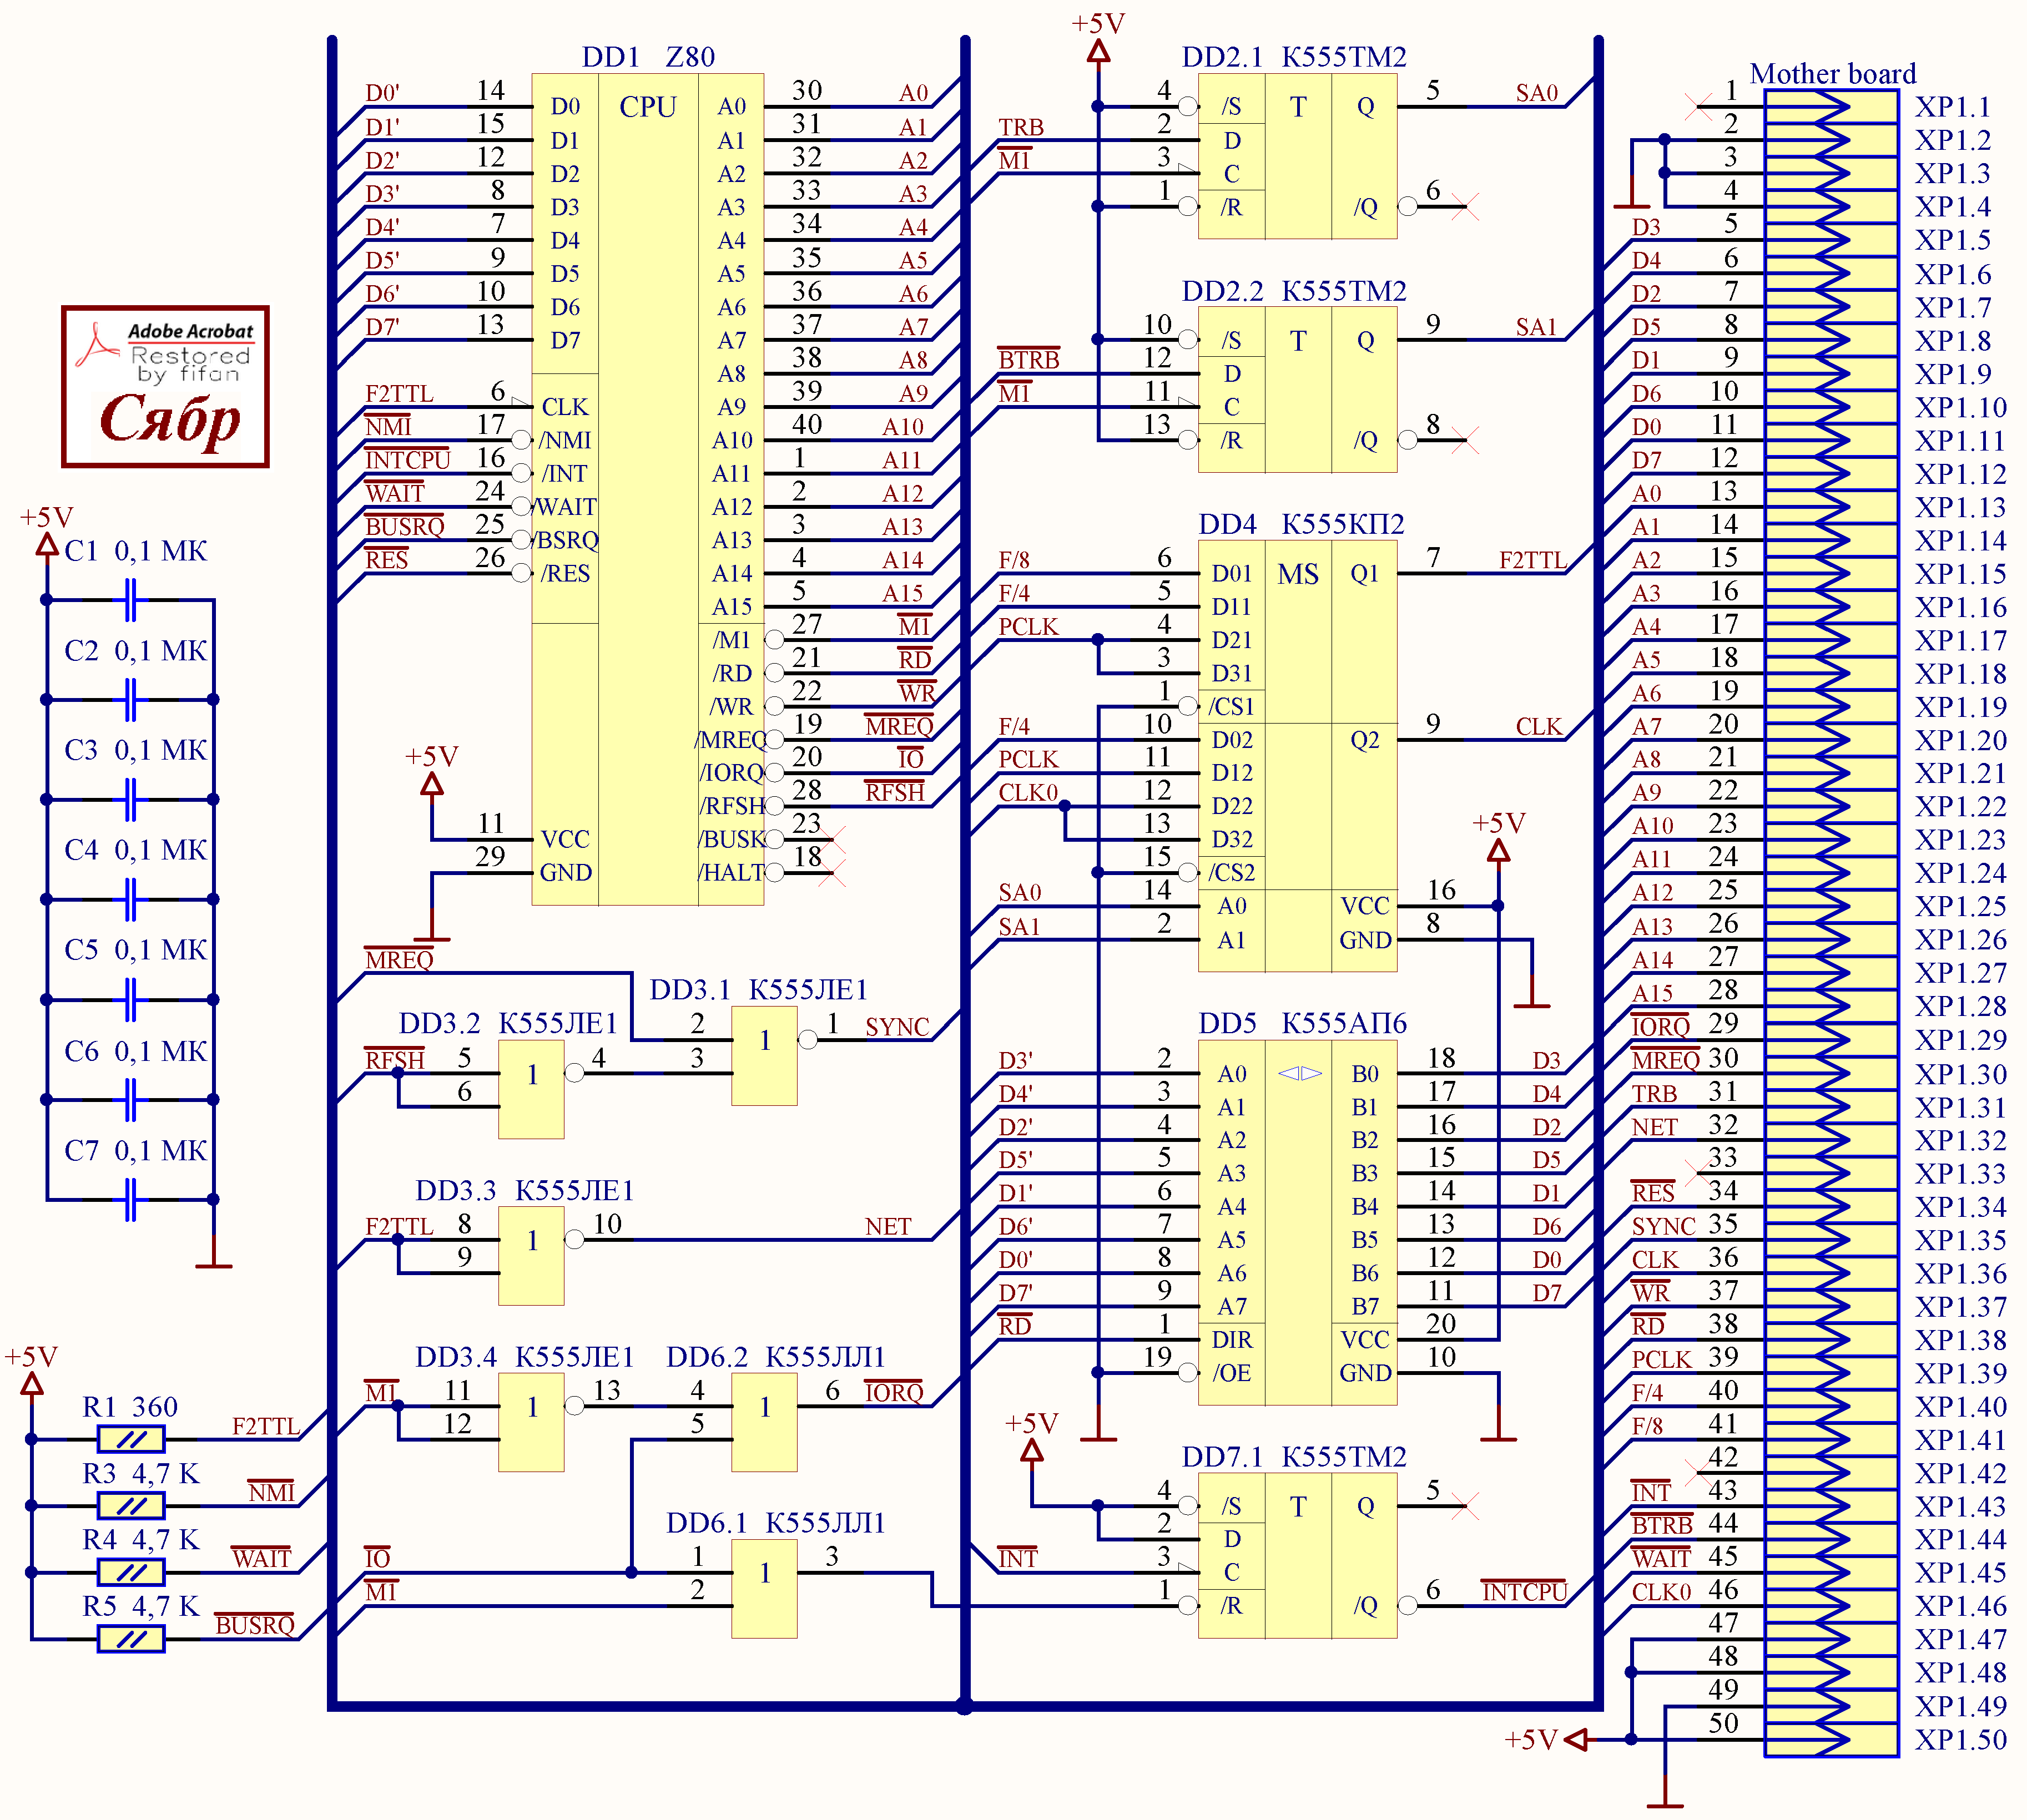Click the +5V power arrow above DD2.1
2027x1820 pixels.
pyautogui.click(x=1097, y=52)
